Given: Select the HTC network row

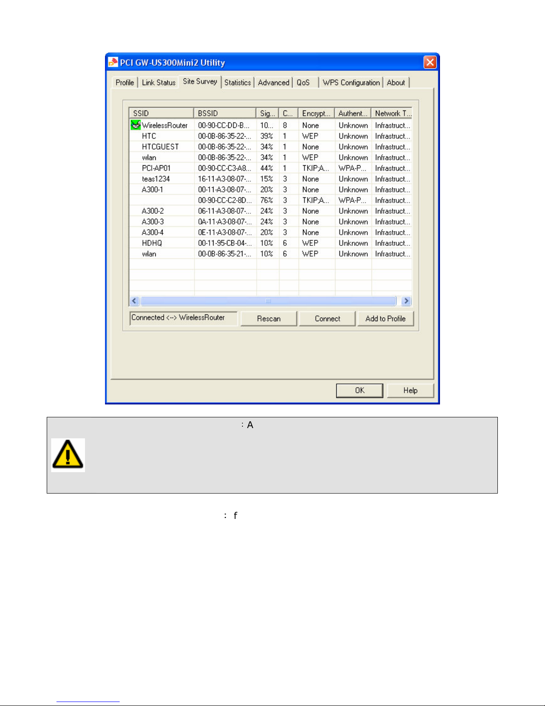Looking at the screenshot, I should (270, 136).
